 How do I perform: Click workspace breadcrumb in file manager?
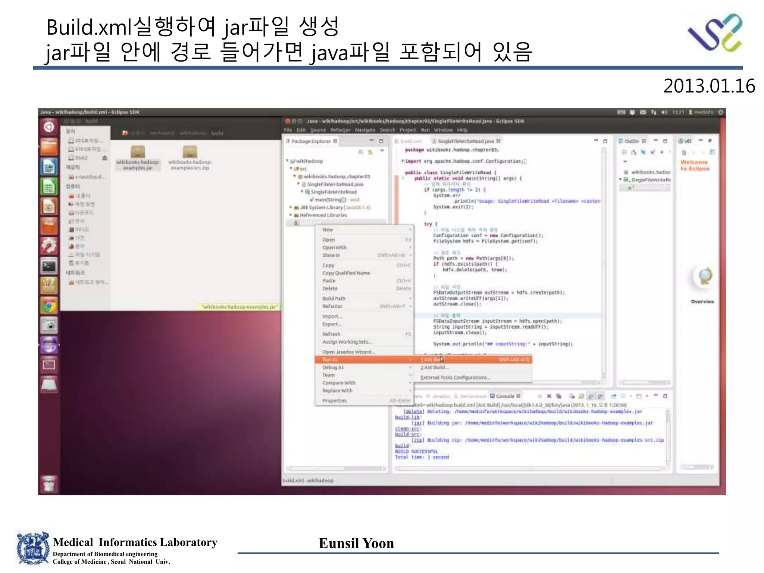pos(162,133)
